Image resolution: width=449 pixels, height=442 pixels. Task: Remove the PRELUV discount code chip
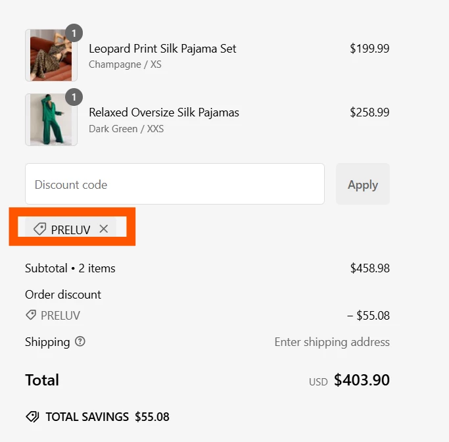tap(103, 229)
